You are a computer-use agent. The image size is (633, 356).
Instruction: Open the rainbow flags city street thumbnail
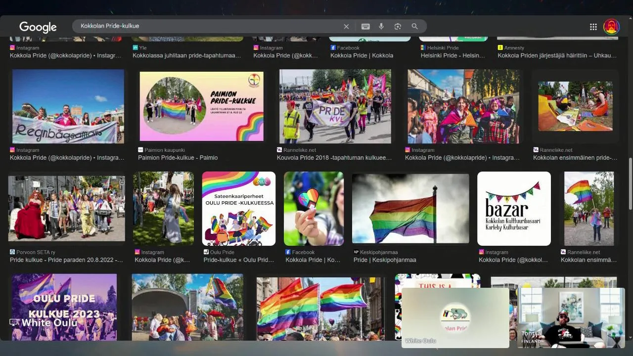[x=320, y=309]
